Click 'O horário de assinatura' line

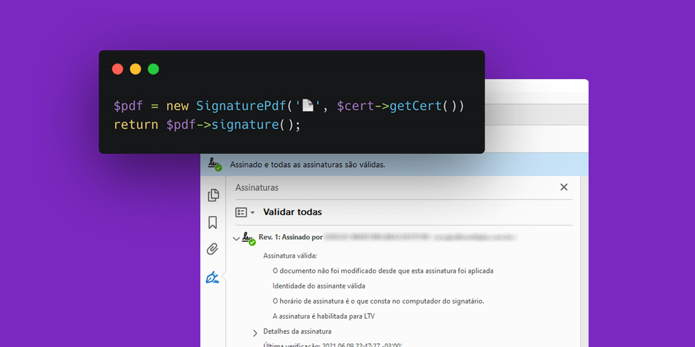[x=378, y=301]
